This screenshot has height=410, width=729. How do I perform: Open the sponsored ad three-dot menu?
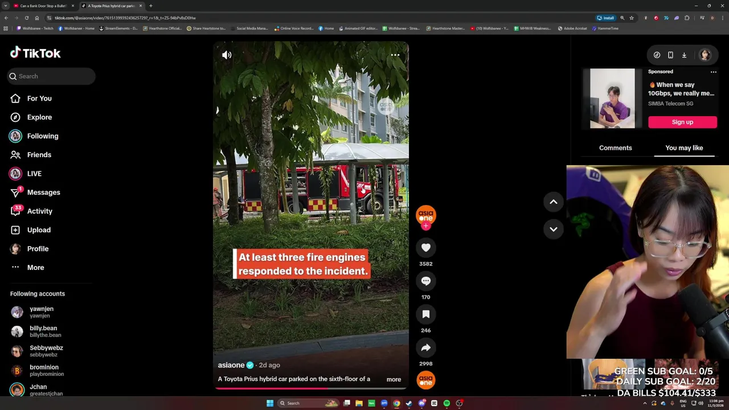pyautogui.click(x=713, y=72)
